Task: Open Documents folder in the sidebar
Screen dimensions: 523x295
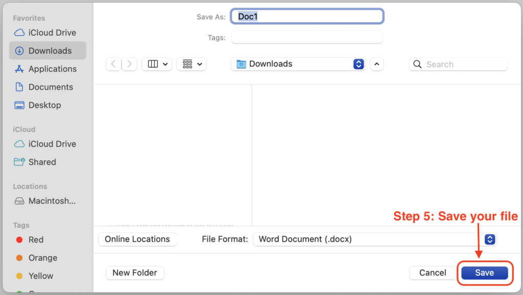Action: click(51, 87)
